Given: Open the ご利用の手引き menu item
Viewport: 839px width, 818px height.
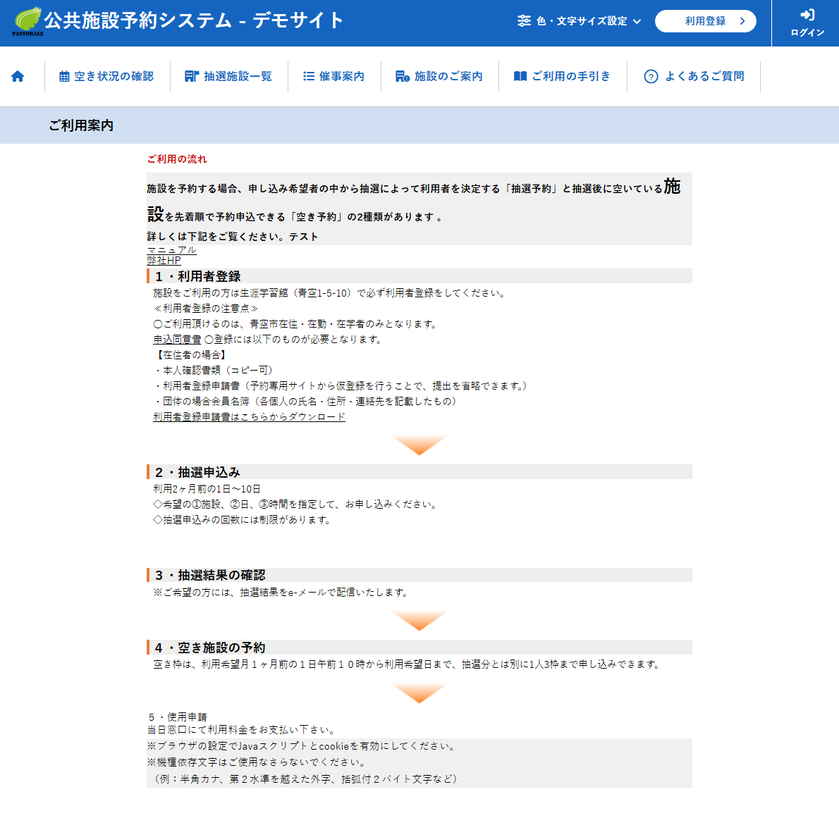Looking at the screenshot, I should tap(571, 76).
